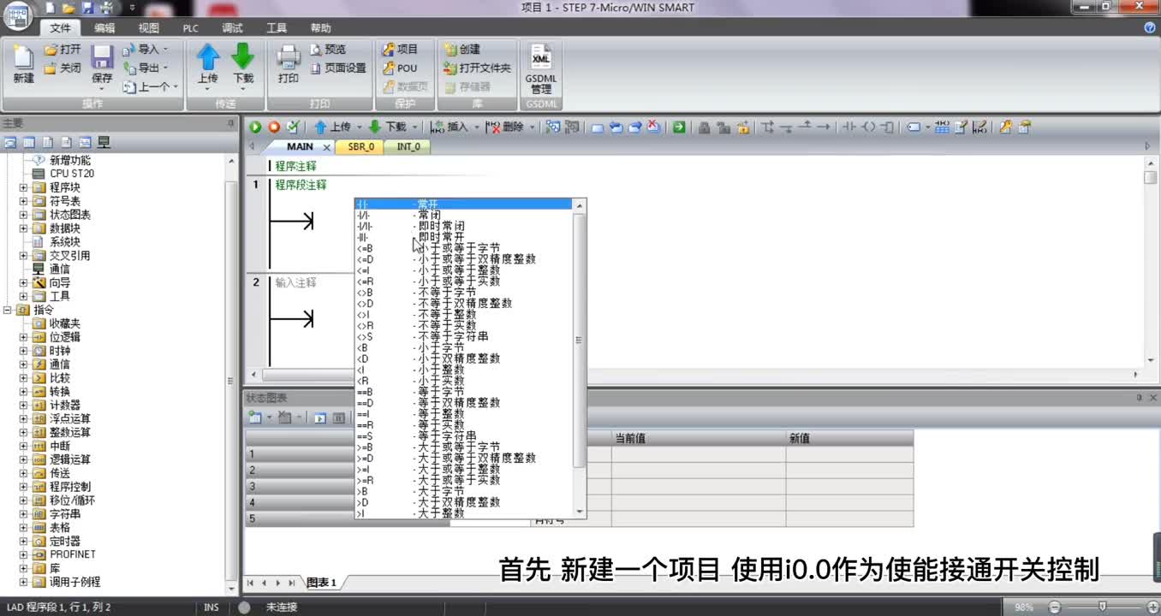Viewport: 1161px width, 616px height.
Task: Click the instruction dropdown list scrollbar
Action: (x=580, y=341)
